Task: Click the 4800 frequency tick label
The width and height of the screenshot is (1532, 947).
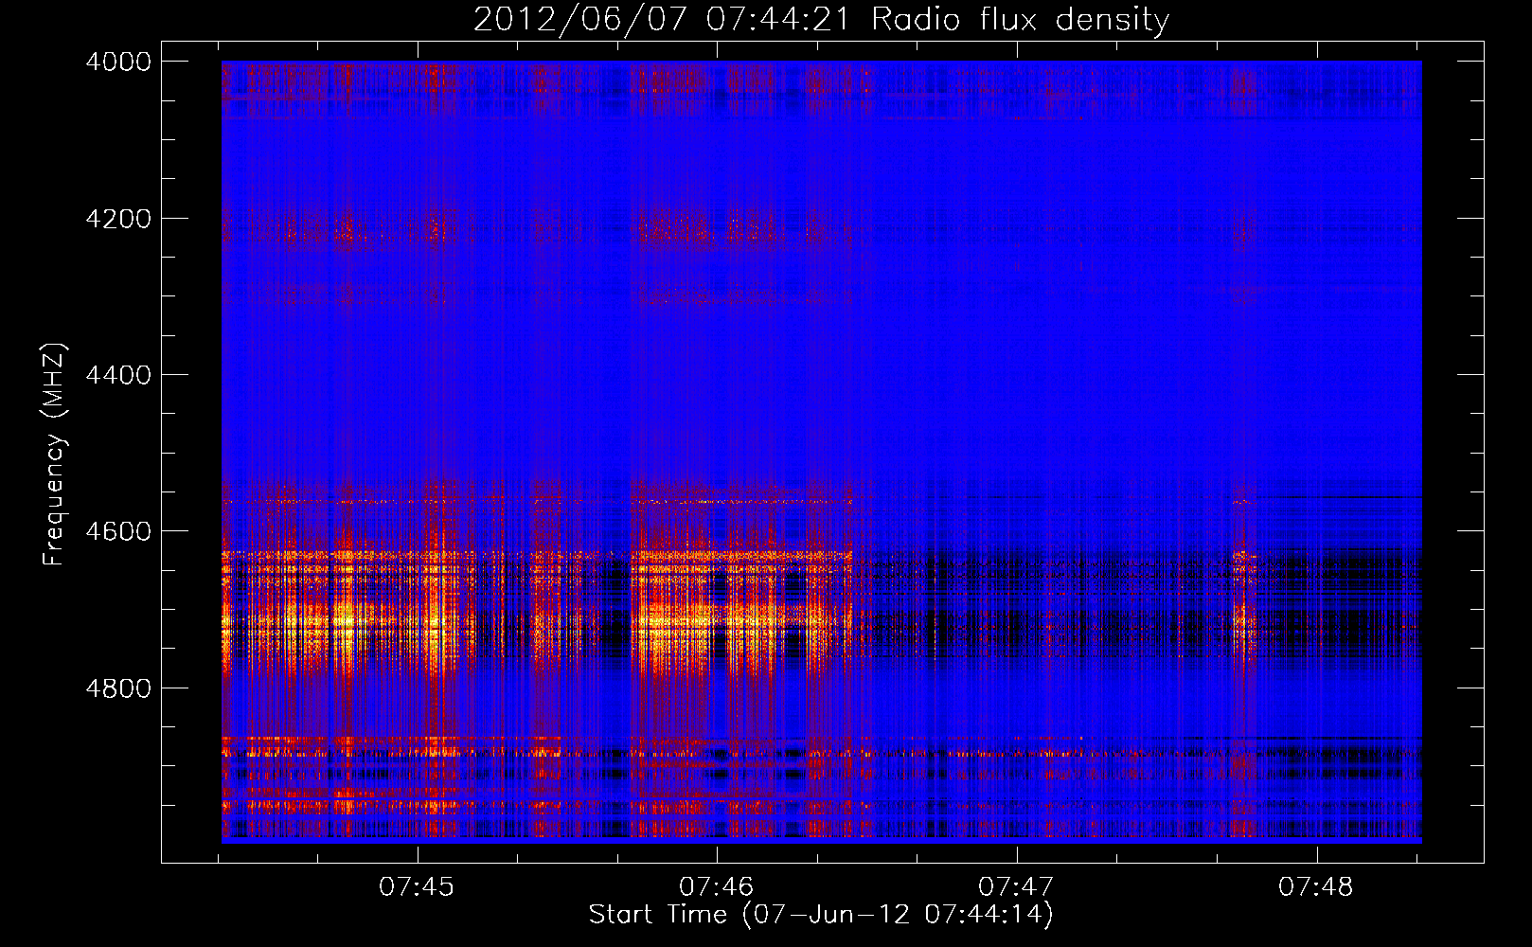Action: coord(118,688)
